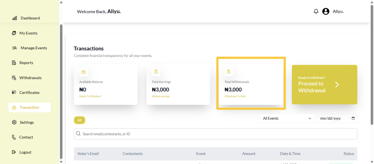Click the Proceed to Withdrawal button
Screen dimensions: 374x164
(324, 85)
